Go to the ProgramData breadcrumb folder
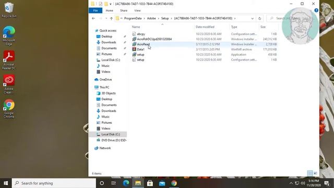The image size is (334, 188). click(x=133, y=19)
